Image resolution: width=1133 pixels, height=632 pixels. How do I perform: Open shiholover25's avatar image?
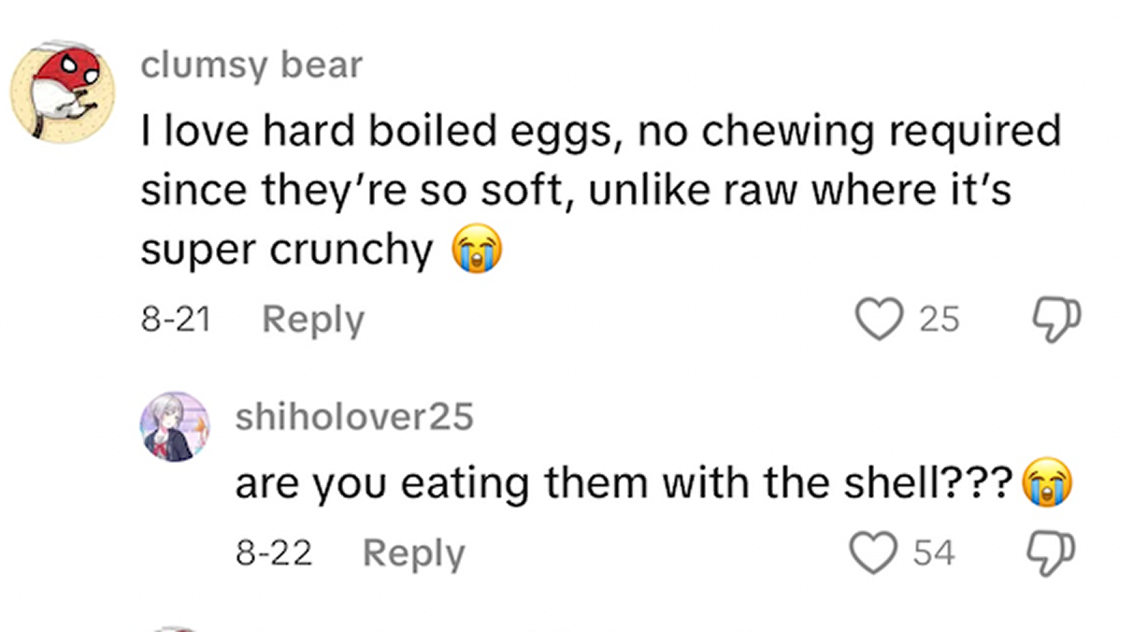click(175, 426)
